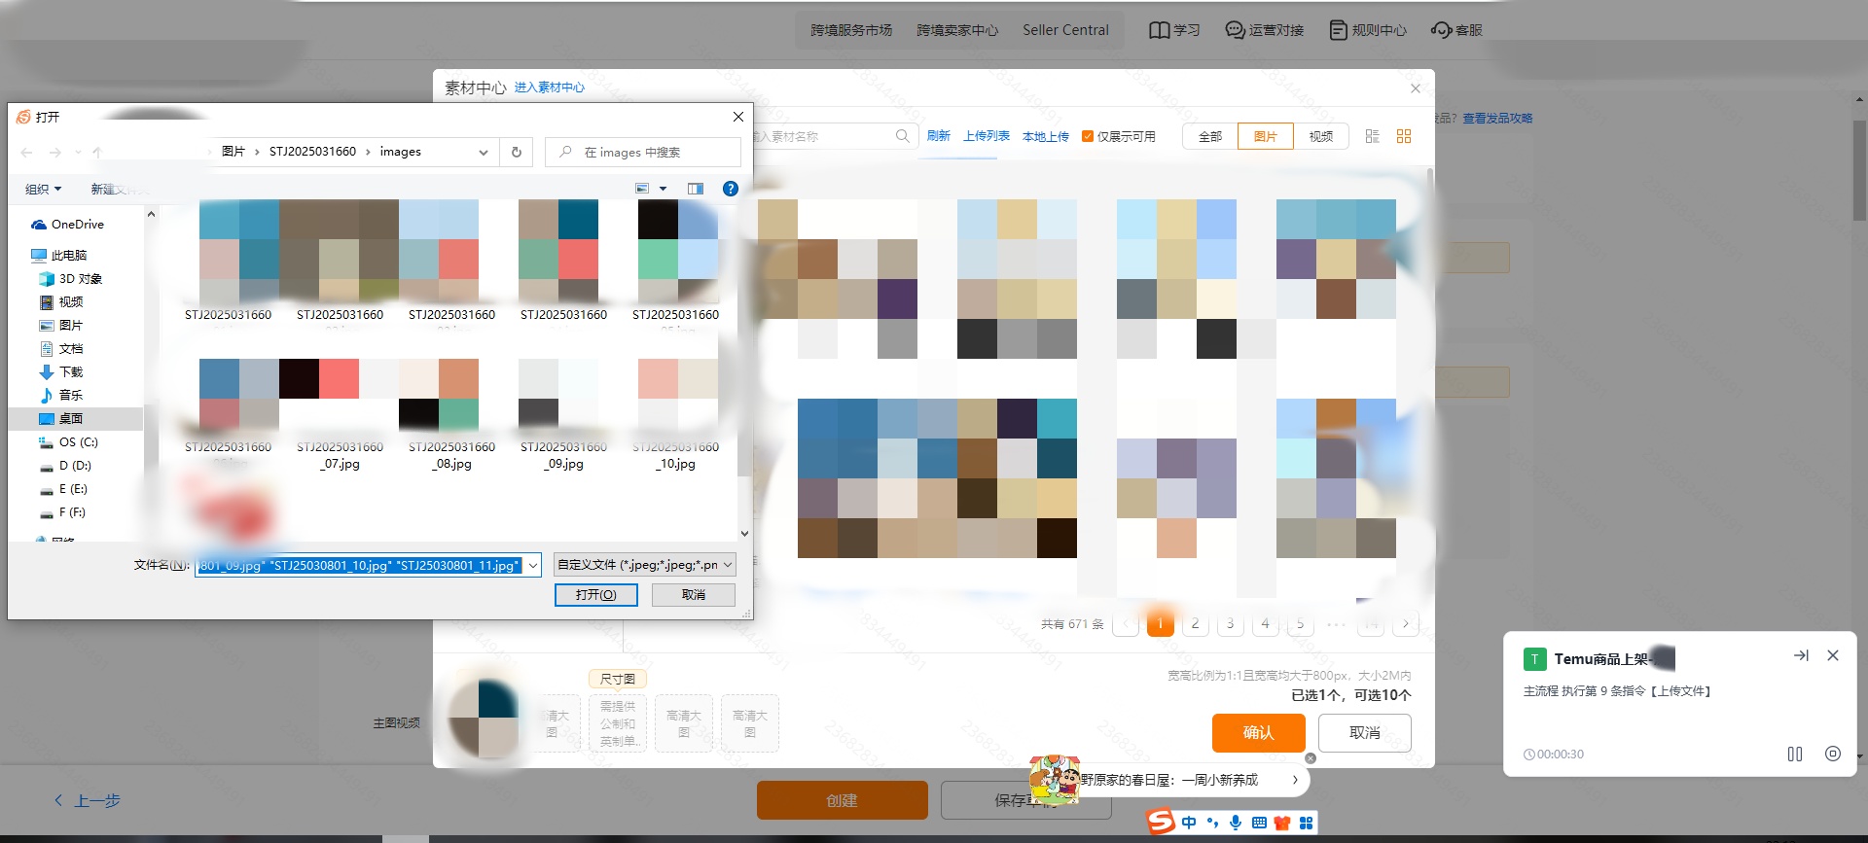Close the material center dialog
This screenshot has width=1868, height=843.
click(x=1416, y=88)
